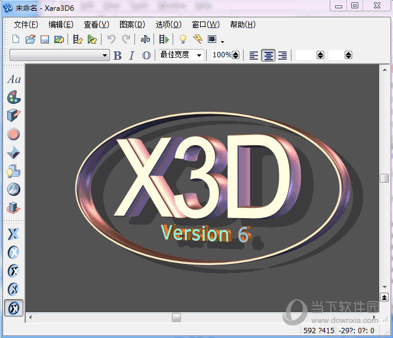The width and height of the screenshot is (393, 338).
Task: Close the Xara3D6 window
Action: pyautogui.click(x=377, y=6)
